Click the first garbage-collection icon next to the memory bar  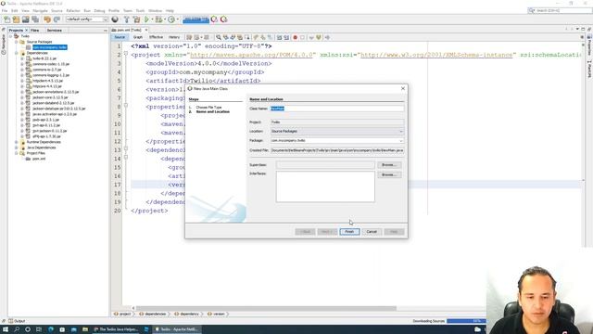214,19
